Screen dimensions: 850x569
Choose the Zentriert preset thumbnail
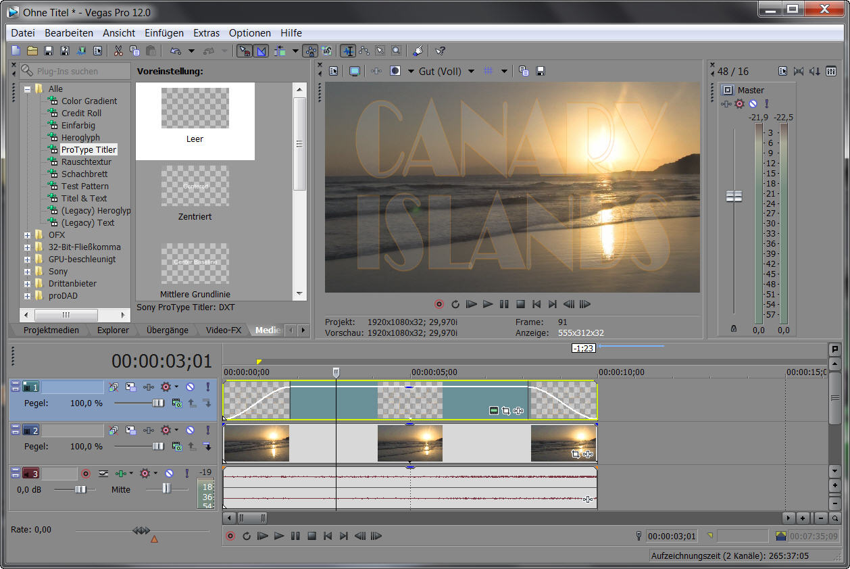tap(195, 186)
